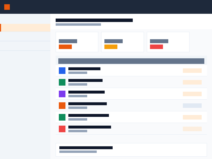Select the blue square icon in the first list row
The width and height of the screenshot is (212, 159).
point(62,70)
